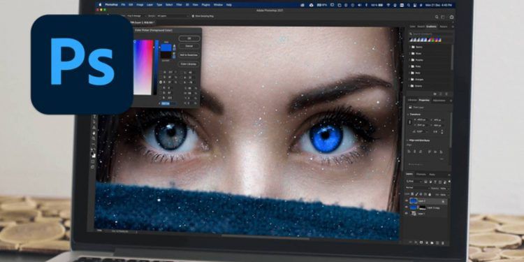Viewport: 524px width, 262px height.
Task: Switch to the Paths tab
Action: (x=432, y=175)
